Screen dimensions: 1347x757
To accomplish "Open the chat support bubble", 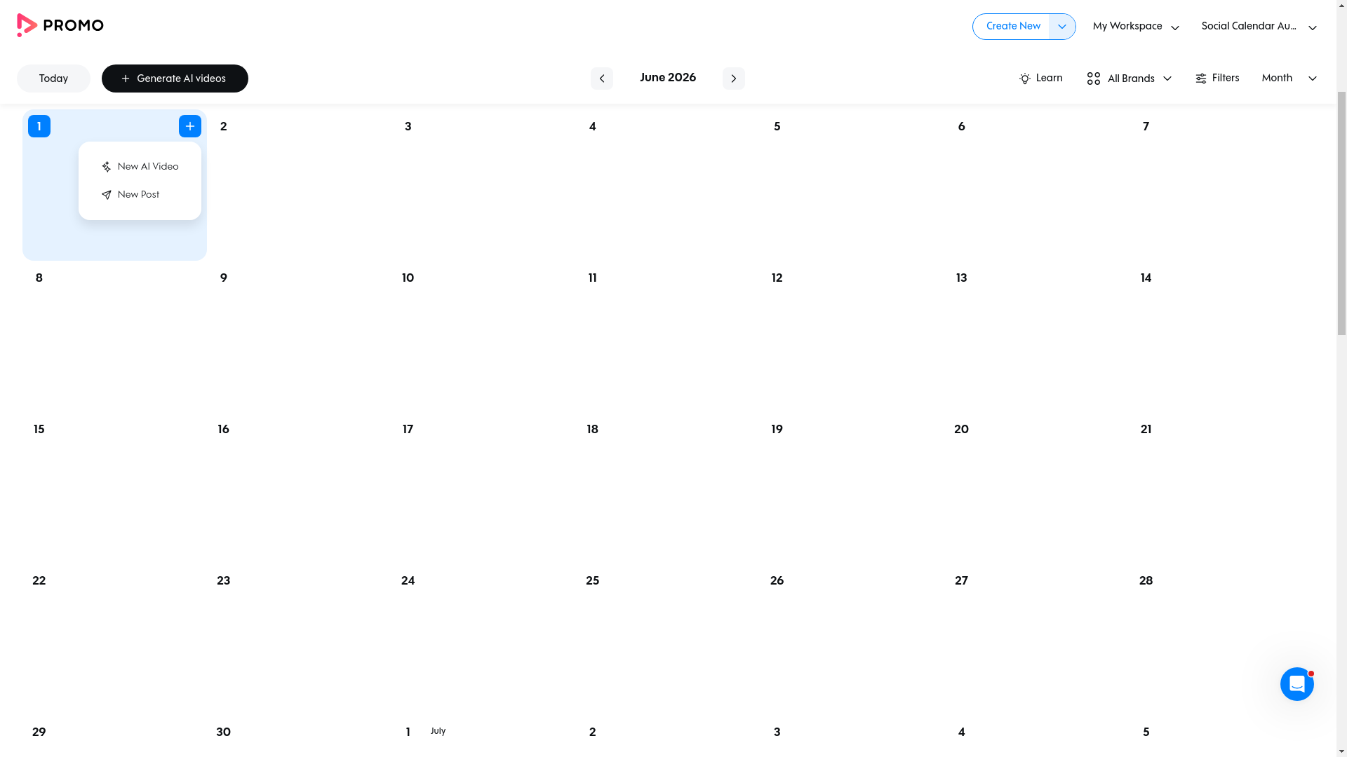I will tap(1297, 684).
